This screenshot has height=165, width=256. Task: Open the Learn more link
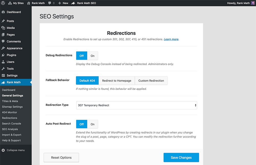[x=171, y=39]
